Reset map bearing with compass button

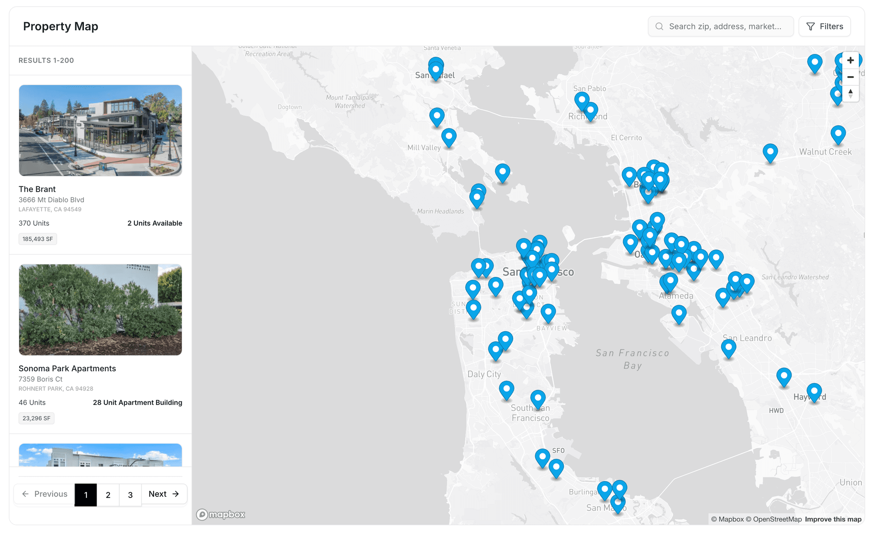tap(850, 94)
